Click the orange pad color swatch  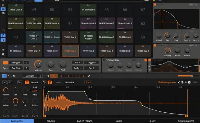(x=5, y=62)
